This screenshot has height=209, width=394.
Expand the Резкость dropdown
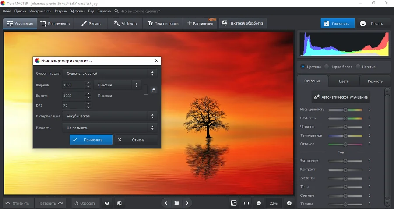click(x=109, y=128)
